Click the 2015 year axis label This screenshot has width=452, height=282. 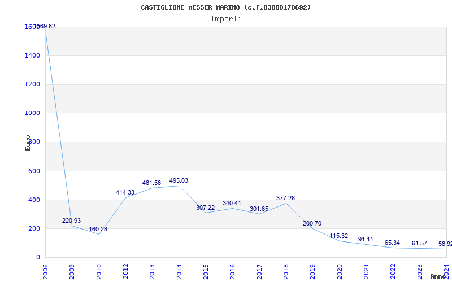206,272
